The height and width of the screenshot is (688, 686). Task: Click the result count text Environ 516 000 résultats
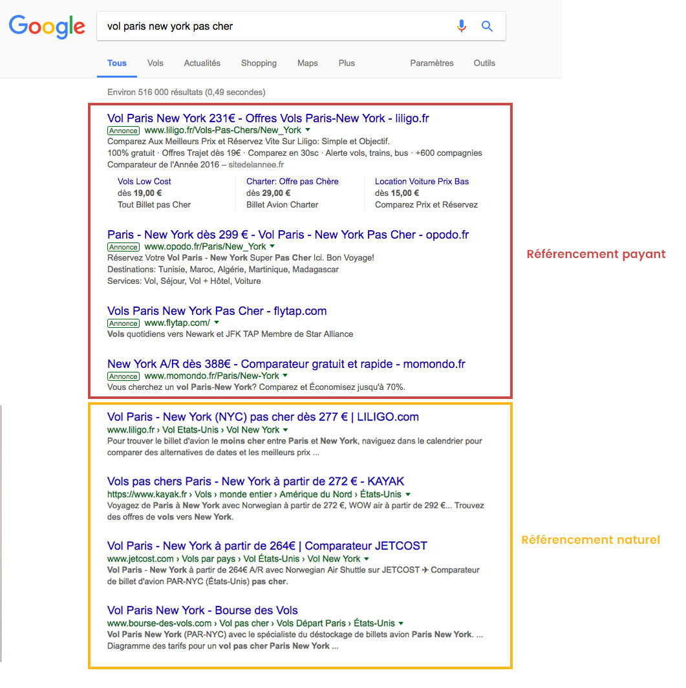tap(186, 92)
